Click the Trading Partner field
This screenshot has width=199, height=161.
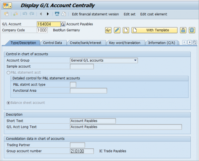[x=77, y=145]
